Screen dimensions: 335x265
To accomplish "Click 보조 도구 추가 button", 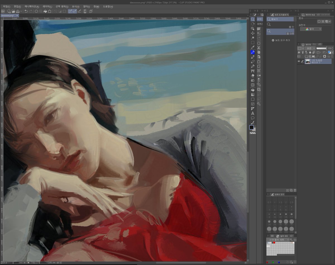I will [281, 40].
